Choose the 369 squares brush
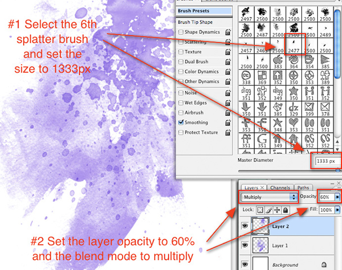The image size is (342, 270). pos(262,78)
